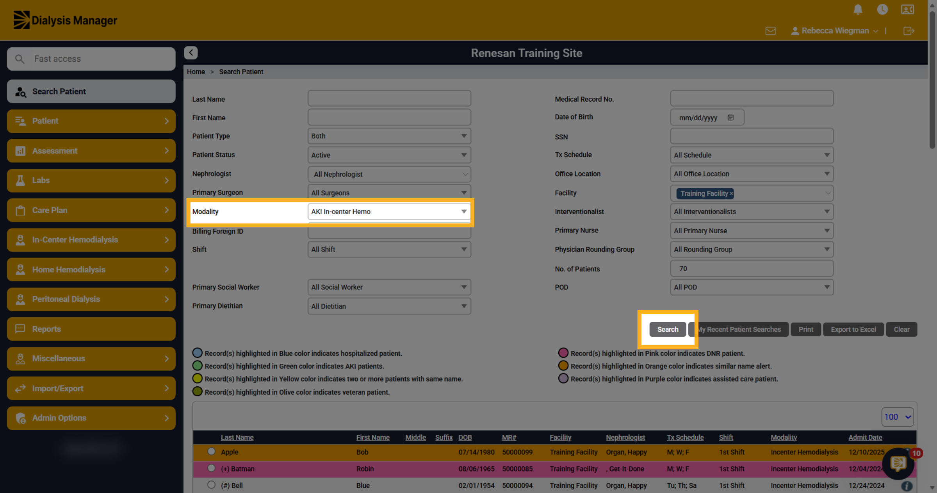Image resolution: width=937 pixels, height=493 pixels.
Task: Select the radio button for patient Bell
Action: point(211,485)
